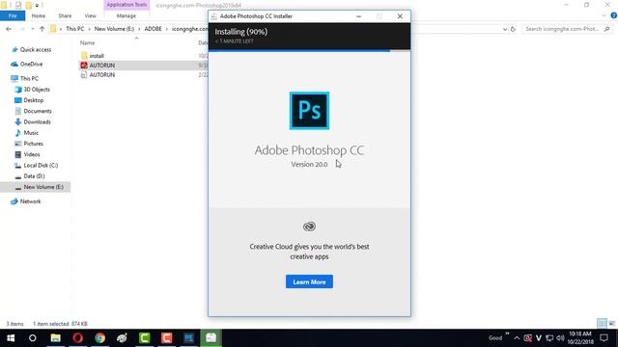Select the Application Tools contextual tab
The height and width of the screenshot is (347, 618).
126,5
